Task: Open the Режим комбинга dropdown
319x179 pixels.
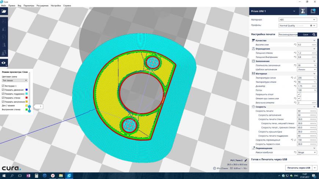Action: pos(307,152)
